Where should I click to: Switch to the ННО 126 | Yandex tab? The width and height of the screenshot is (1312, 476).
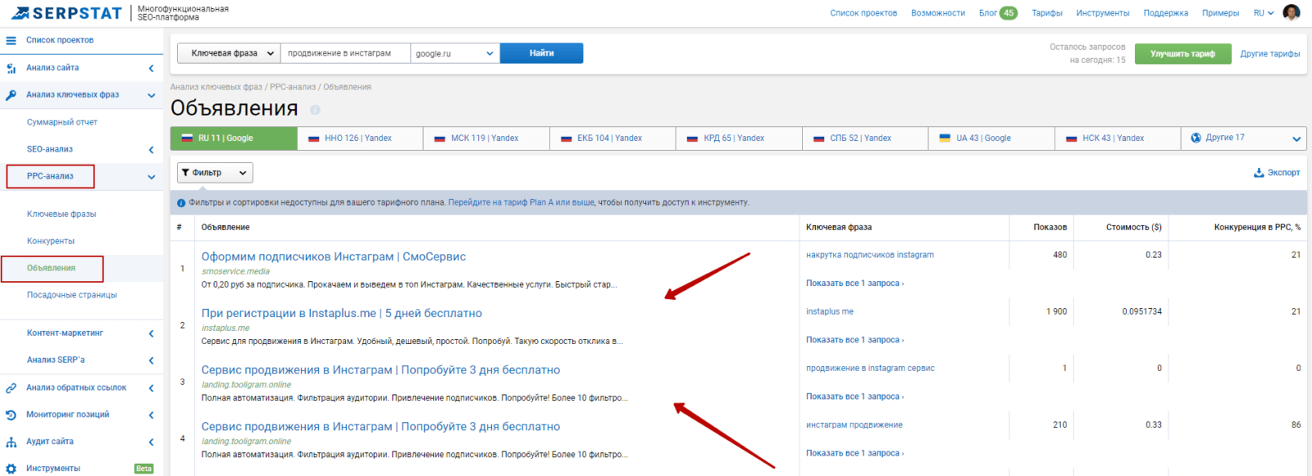360,138
